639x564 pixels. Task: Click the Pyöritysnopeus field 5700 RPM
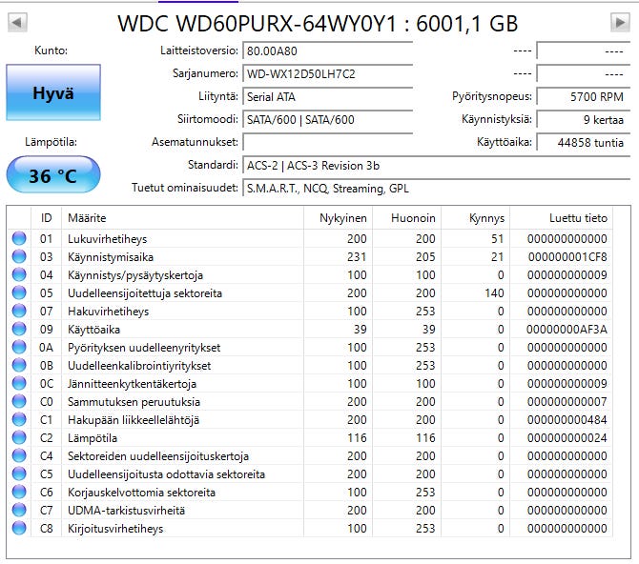[583, 96]
